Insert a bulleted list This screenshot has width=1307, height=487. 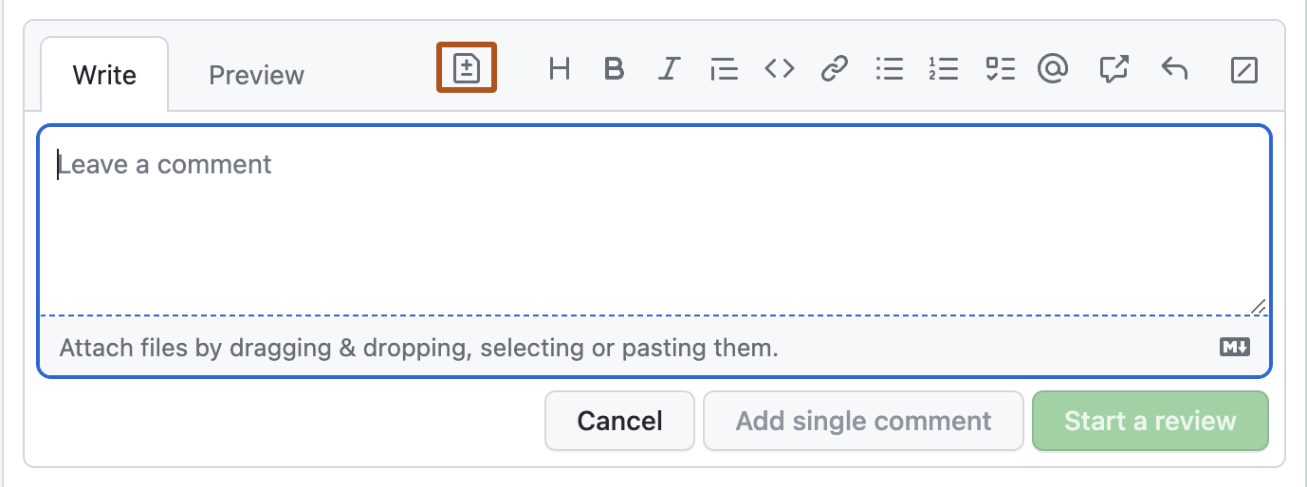[889, 69]
